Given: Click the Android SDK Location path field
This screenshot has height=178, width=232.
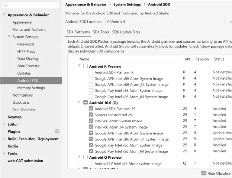Looking at the screenshot, I should pyautogui.click(x=164, y=22).
